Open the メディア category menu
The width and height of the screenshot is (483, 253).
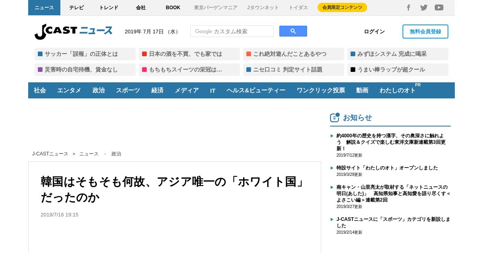click(187, 90)
